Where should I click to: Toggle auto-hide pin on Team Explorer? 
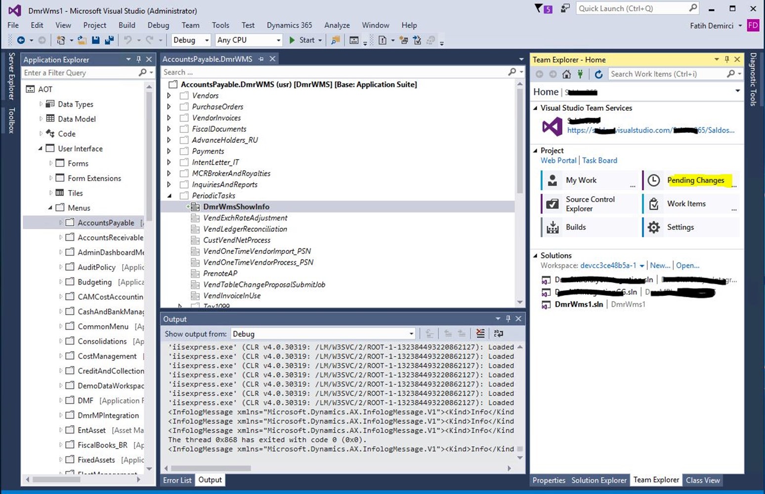(x=726, y=59)
